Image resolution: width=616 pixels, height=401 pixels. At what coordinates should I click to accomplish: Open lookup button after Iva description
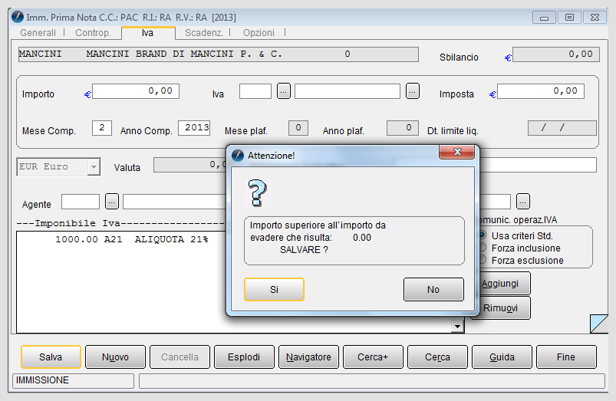[412, 91]
